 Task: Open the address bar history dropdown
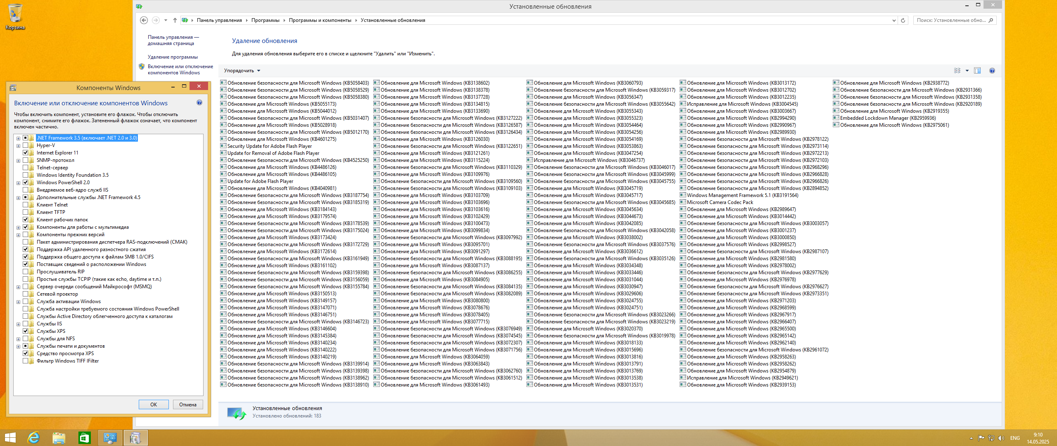point(894,20)
